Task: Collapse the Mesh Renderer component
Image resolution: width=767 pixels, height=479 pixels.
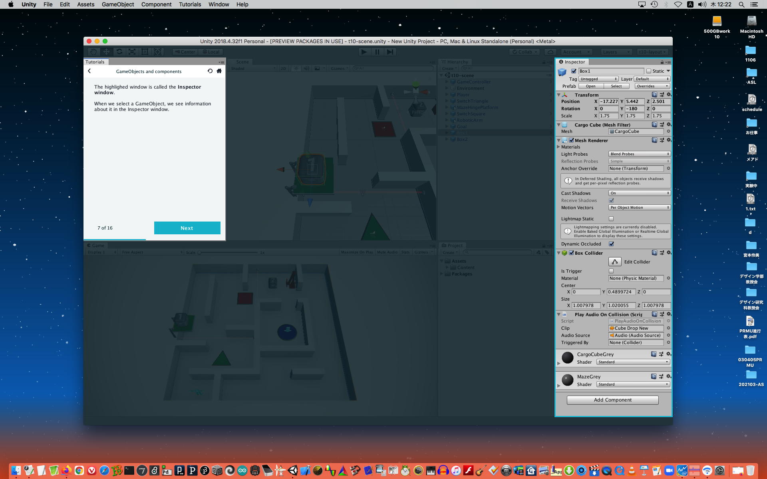Action: [x=559, y=141]
